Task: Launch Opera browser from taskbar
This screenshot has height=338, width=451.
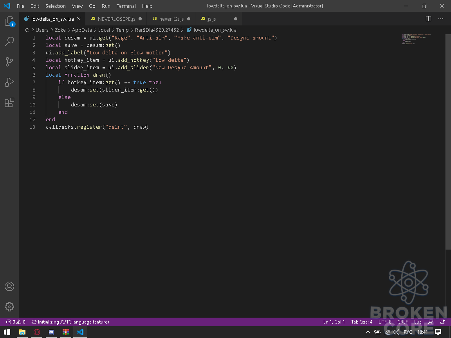Action: (37, 332)
